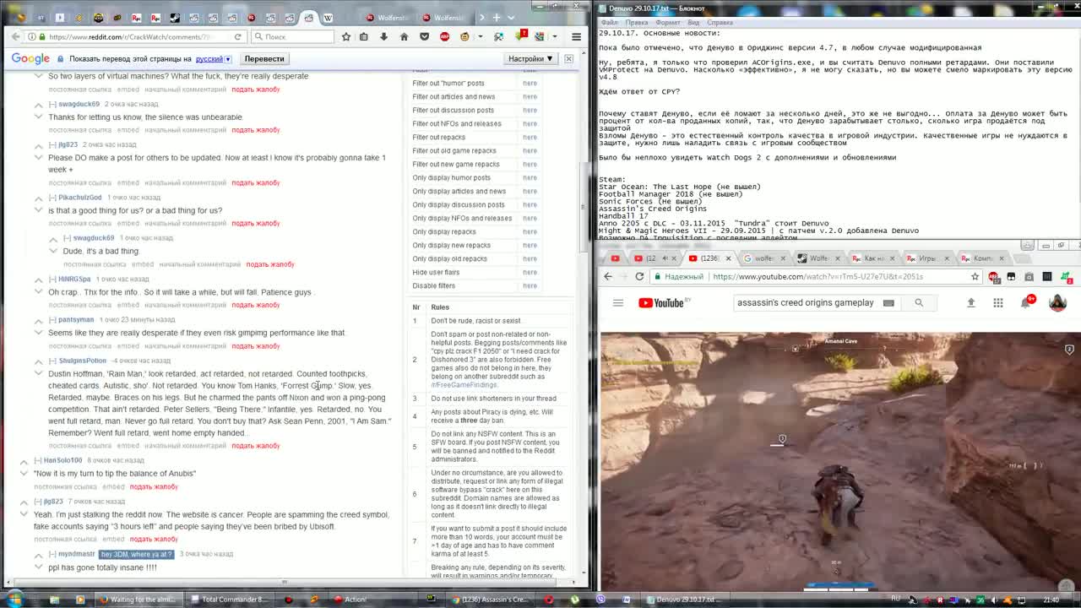Bookmark the Reddit page with Firefox star icon

pyautogui.click(x=345, y=36)
